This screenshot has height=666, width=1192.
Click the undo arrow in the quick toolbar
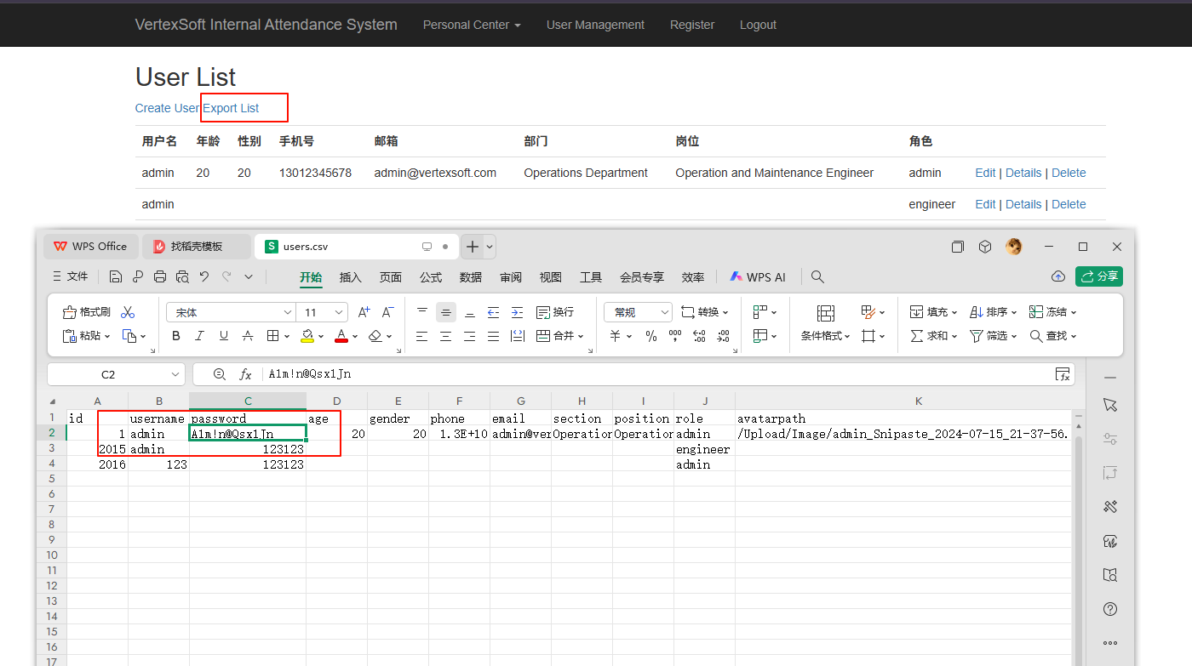tap(204, 276)
